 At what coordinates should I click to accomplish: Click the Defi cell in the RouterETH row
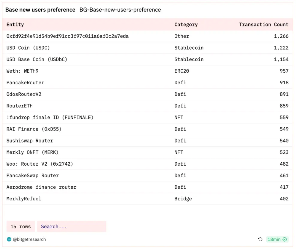click(x=180, y=106)
